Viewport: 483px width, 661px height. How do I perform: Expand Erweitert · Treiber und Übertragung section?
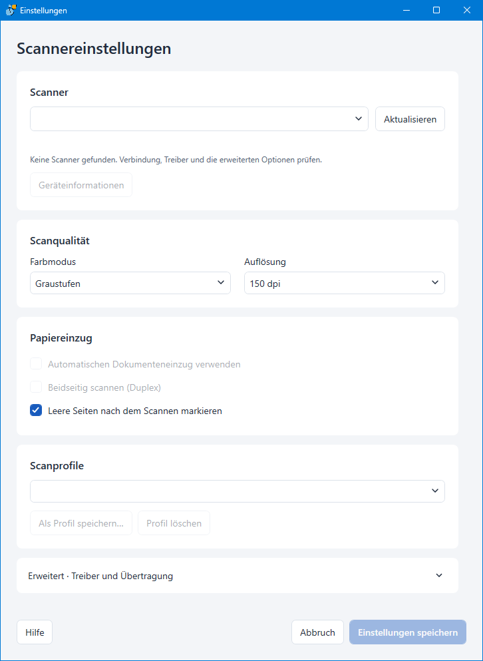pos(238,575)
